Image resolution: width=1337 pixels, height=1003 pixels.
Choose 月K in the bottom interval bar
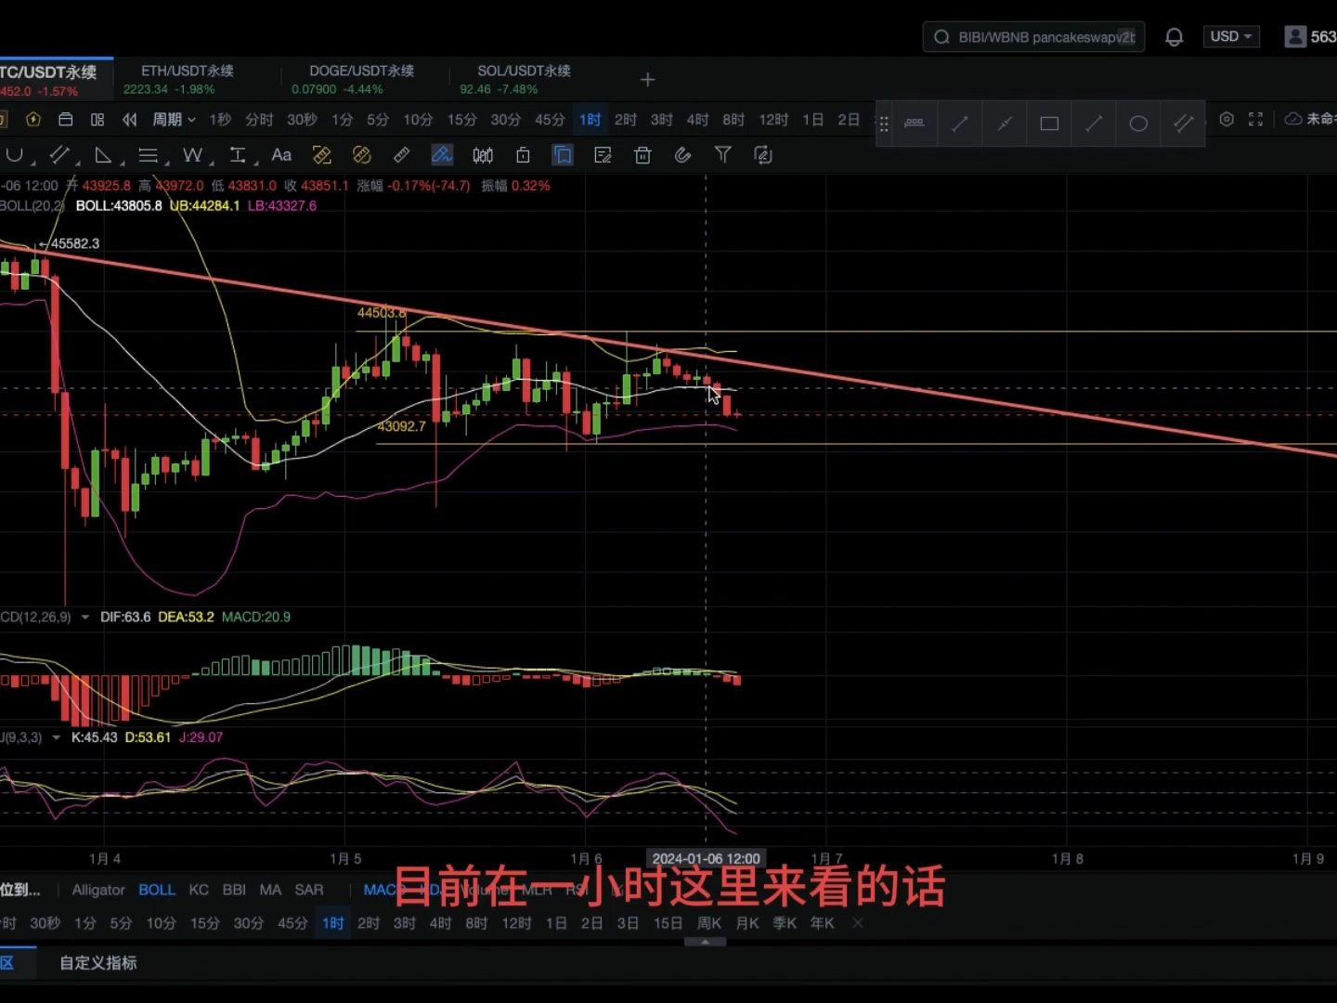click(747, 923)
